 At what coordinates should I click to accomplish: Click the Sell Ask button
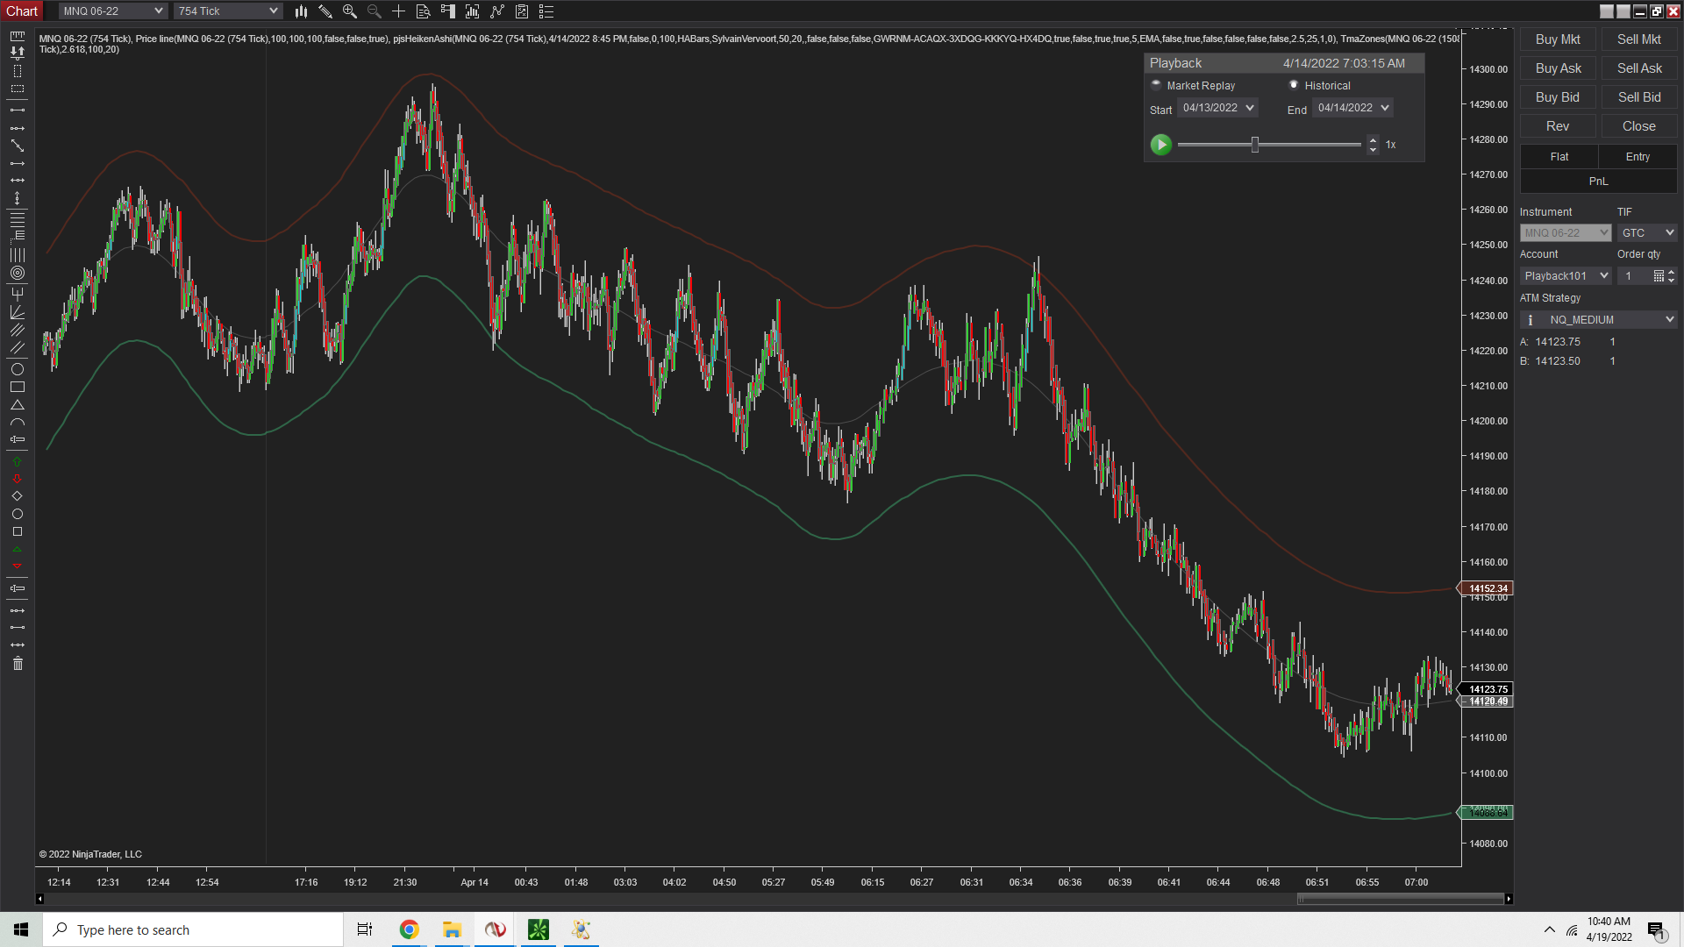(1638, 68)
